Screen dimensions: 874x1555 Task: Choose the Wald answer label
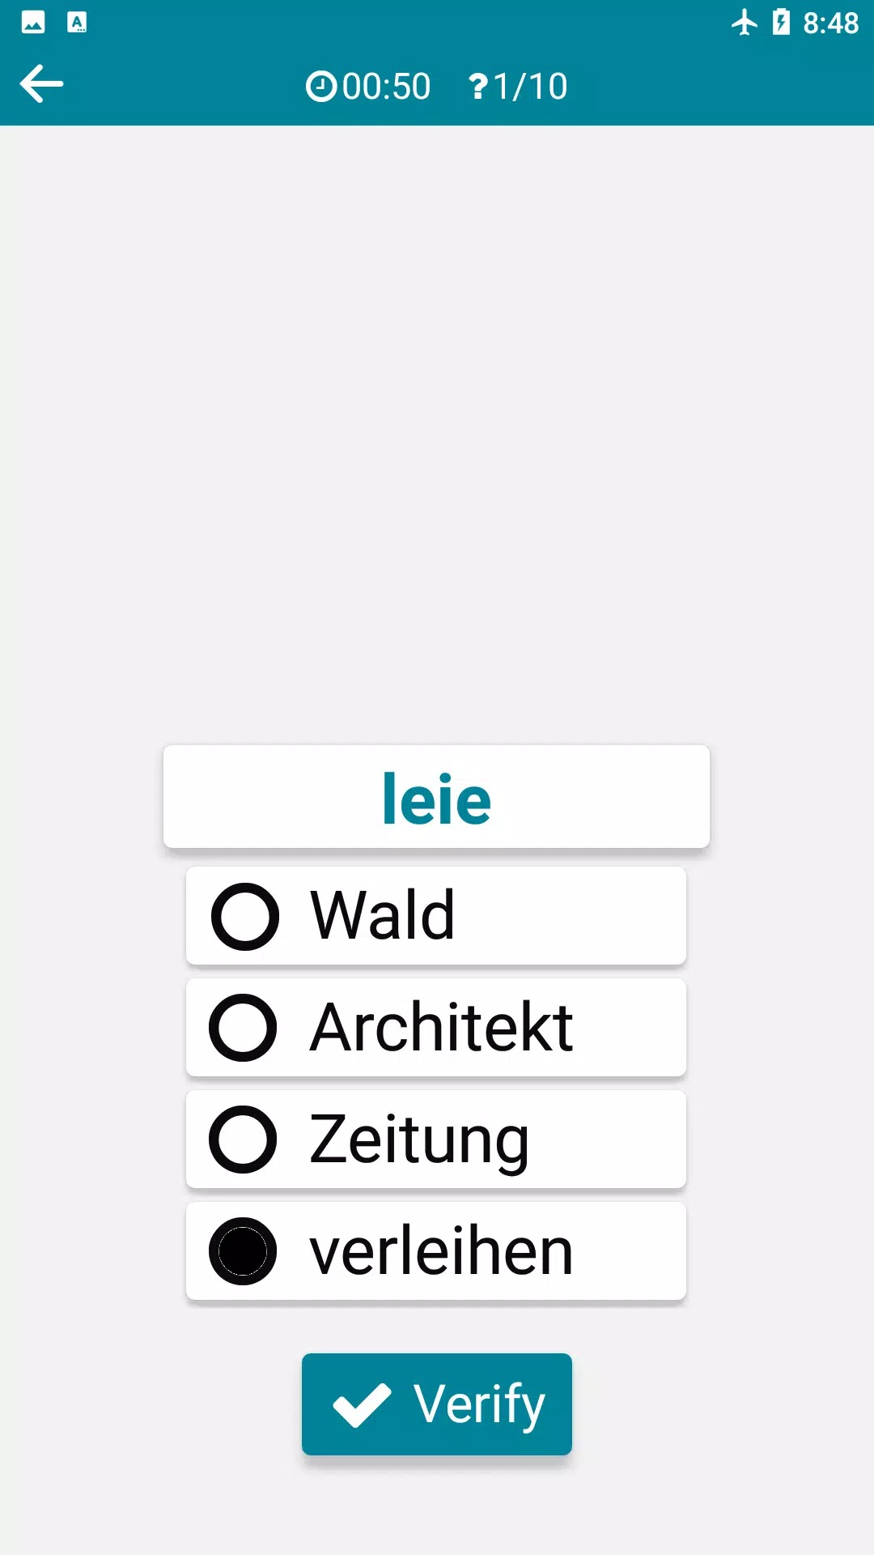pos(382,916)
